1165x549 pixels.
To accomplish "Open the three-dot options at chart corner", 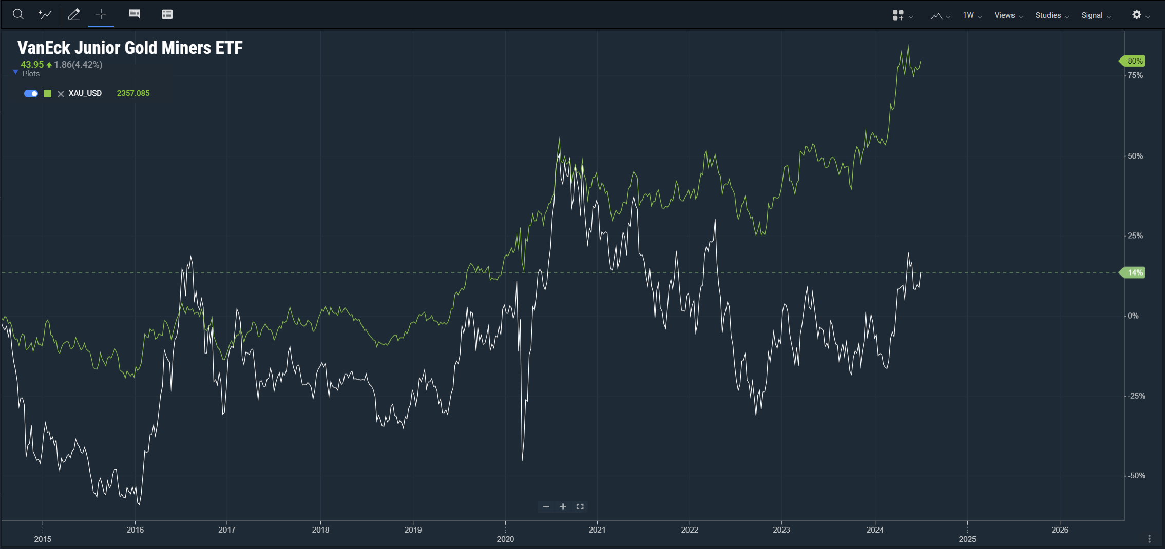I will (1149, 539).
